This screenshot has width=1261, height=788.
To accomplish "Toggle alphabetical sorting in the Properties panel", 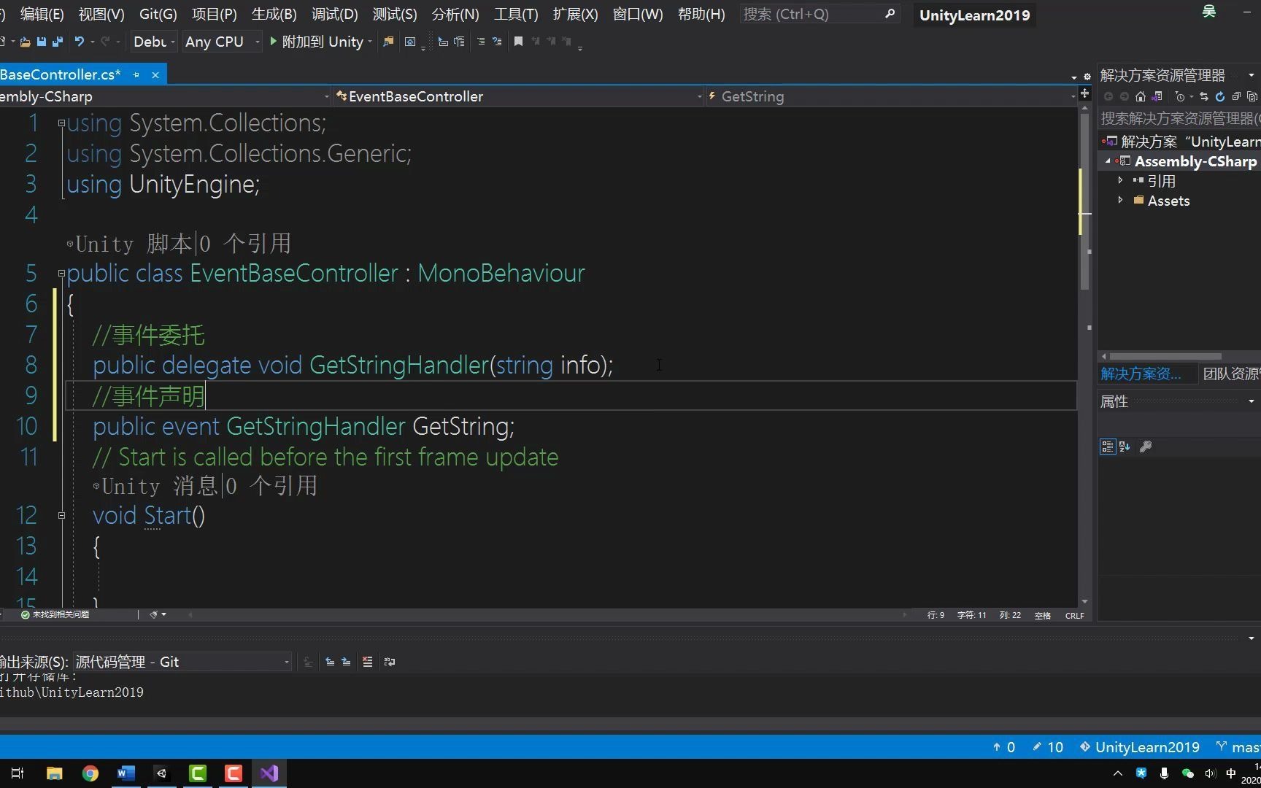I will pos(1125,447).
